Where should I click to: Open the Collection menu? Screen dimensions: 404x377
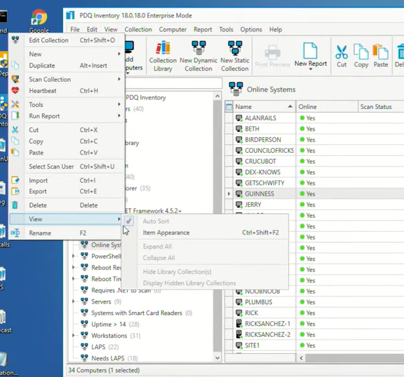pos(138,30)
